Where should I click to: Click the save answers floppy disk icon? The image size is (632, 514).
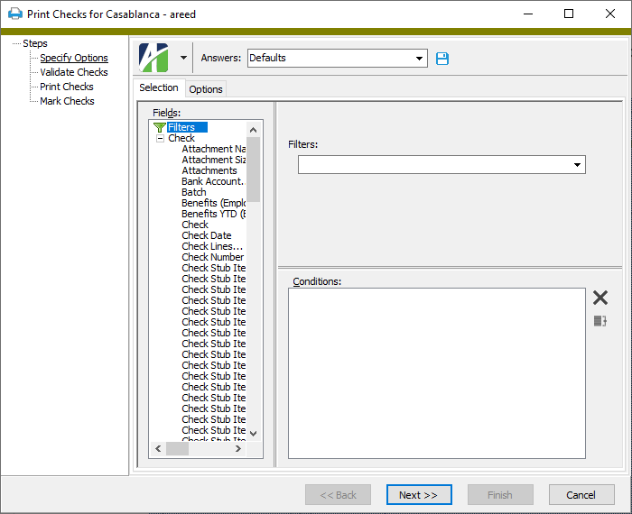pos(442,59)
